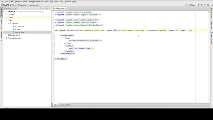Select TestFX_6.iml file in tree
The image size is (213, 120).
15,35
